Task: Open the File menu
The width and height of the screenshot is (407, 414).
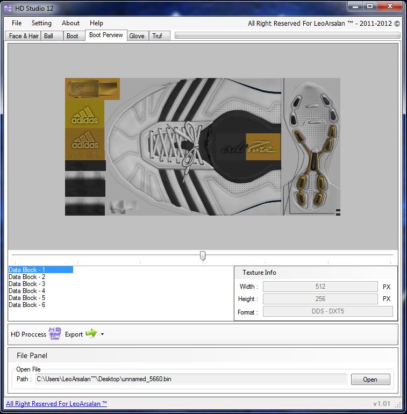Action: tap(17, 23)
